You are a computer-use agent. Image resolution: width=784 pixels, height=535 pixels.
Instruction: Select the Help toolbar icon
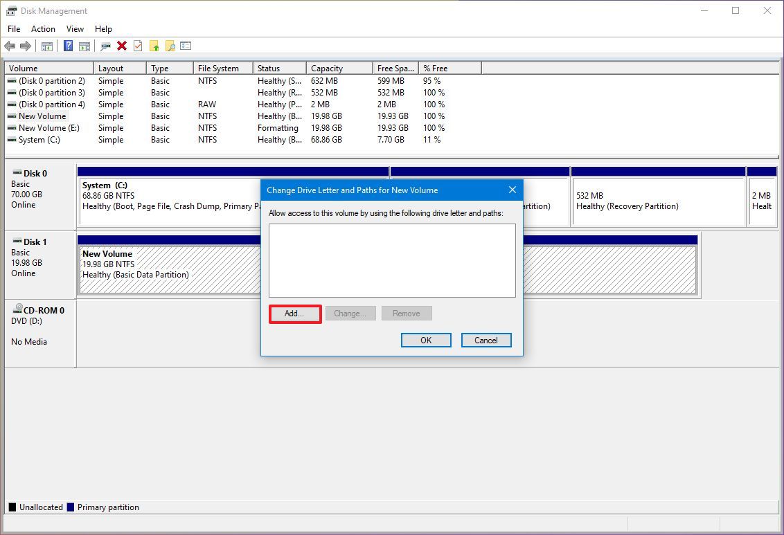click(68, 46)
